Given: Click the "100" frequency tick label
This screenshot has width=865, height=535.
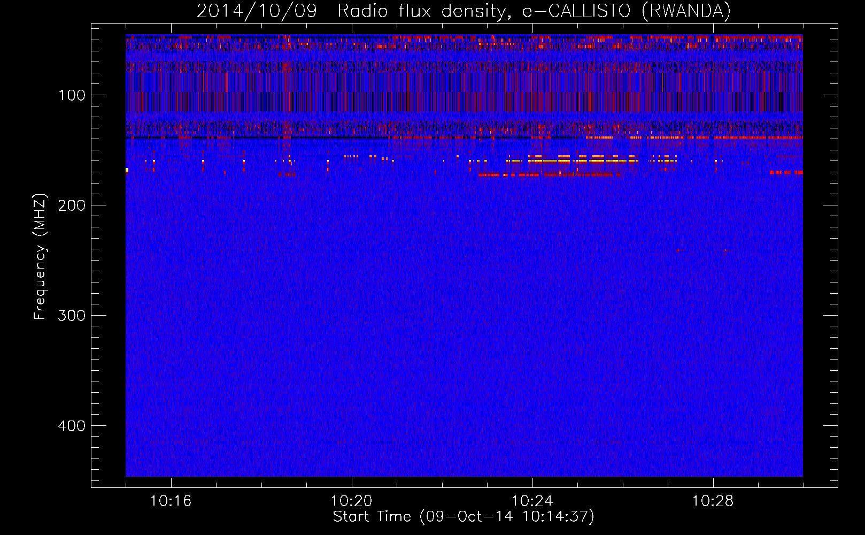Looking at the screenshot, I should (x=72, y=95).
